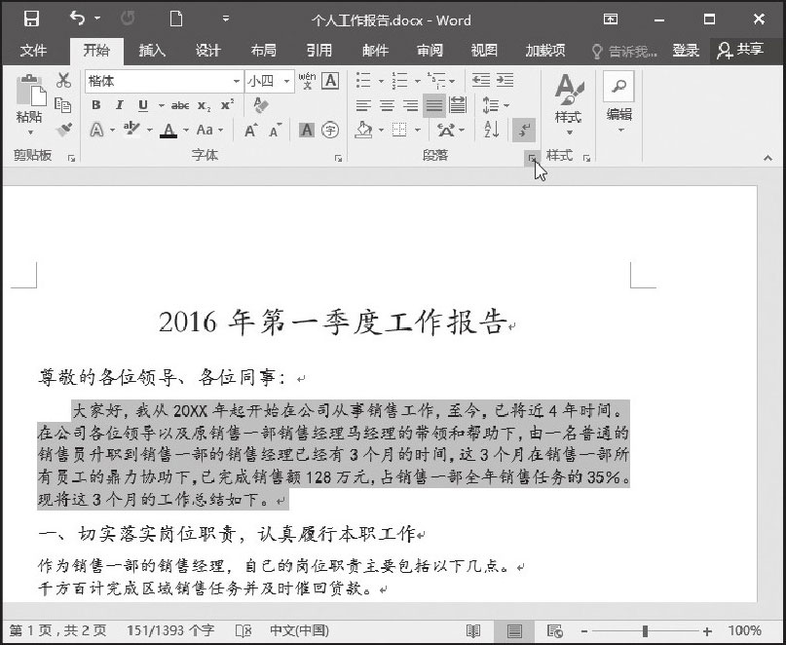Switch to the 引用 tab
This screenshot has width=786, height=645.
click(318, 50)
